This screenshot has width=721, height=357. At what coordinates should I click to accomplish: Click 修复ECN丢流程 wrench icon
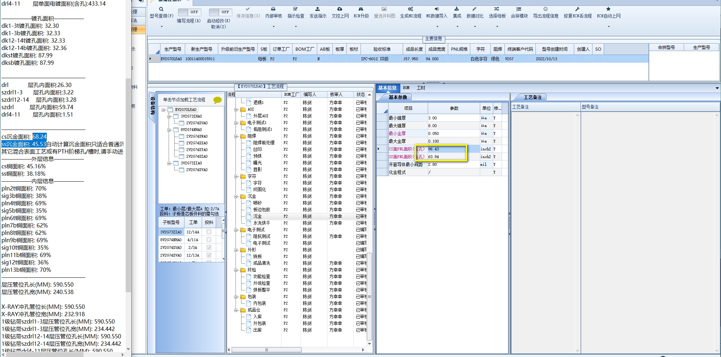[577, 9]
